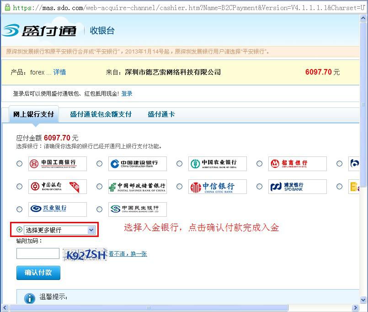Viewport: 368px width, 312px height.
Task: Switch to the 盛付通卡 tab
Action: click(x=161, y=114)
